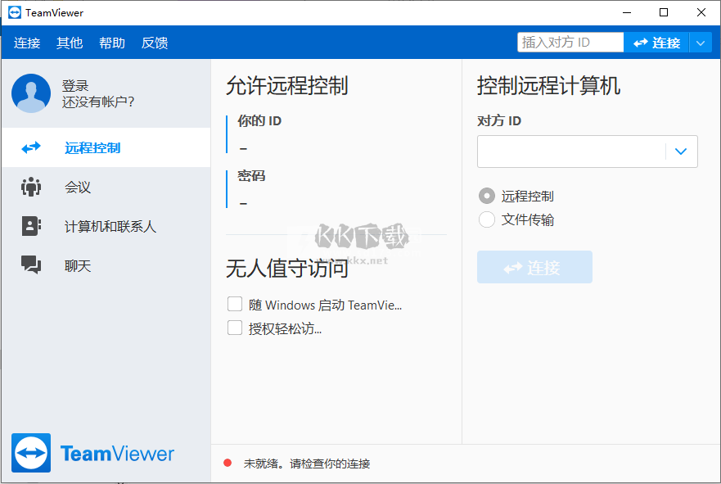Click the TeamViewer logo at bottom left
The image size is (721, 484).
tap(31, 453)
